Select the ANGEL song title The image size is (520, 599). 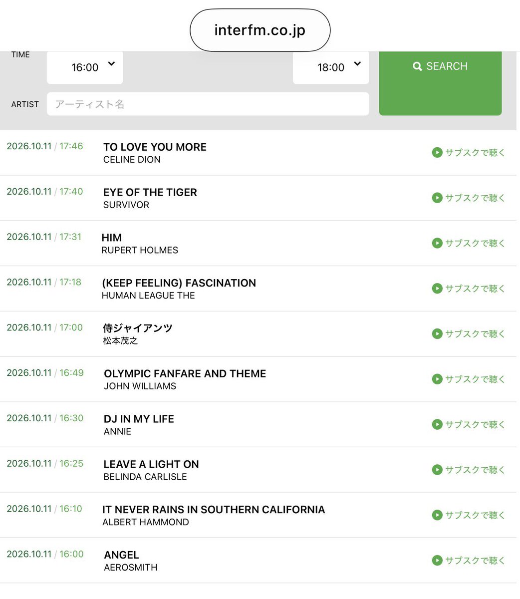click(121, 555)
